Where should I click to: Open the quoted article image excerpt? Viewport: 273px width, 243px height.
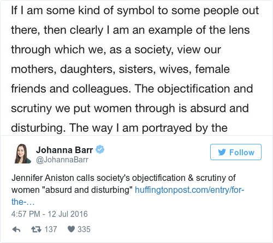(136, 68)
